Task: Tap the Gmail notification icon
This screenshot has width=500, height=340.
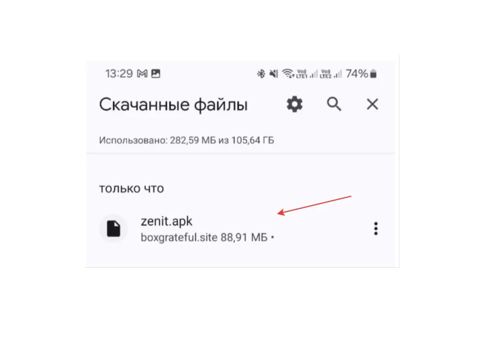Action: (142, 74)
